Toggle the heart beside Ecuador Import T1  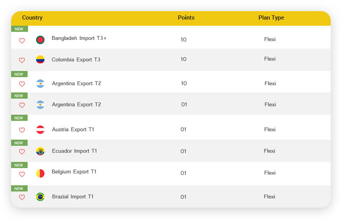pyautogui.click(x=22, y=152)
